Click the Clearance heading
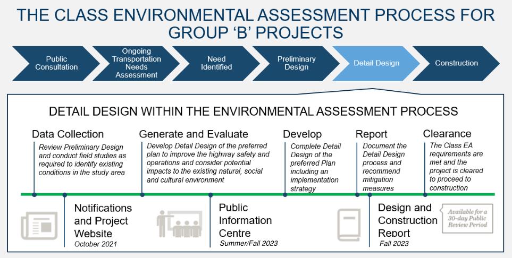This screenshot has width=512, height=258. coord(447,134)
